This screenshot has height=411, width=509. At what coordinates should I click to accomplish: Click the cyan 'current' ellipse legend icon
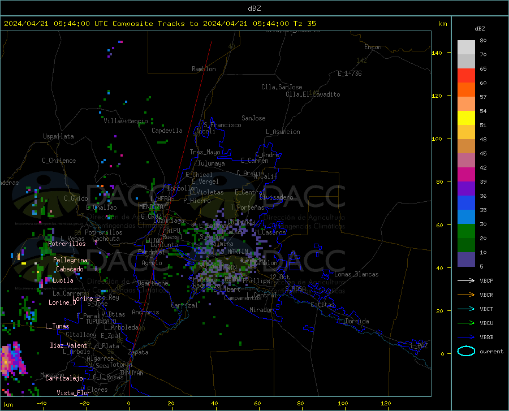(x=466, y=351)
